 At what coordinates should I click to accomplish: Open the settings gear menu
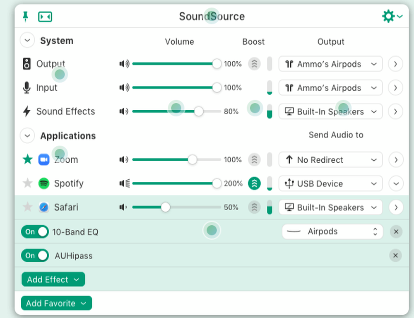392,17
